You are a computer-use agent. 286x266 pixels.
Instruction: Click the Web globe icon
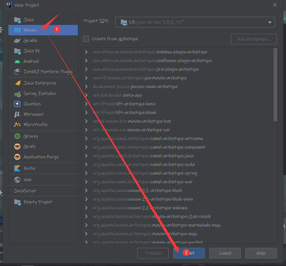[x=17, y=180]
